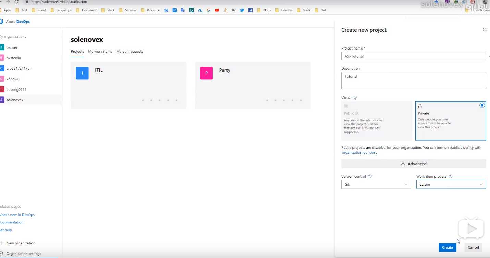This screenshot has width=490, height=258.
Task: Click the browser forward arrow
Action: [x=8, y=2]
